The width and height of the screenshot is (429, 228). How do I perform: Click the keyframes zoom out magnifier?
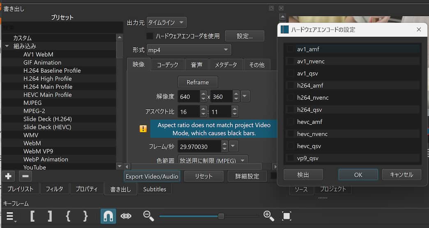[149, 216]
